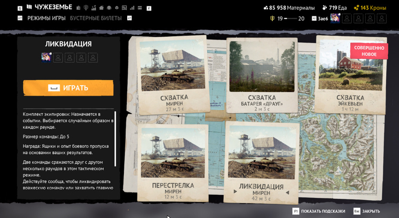399x218 pixels.
Task: Click the Esc key icon
Action: (357, 211)
